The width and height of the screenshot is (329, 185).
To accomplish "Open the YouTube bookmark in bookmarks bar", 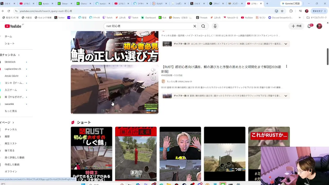I will (247, 18).
